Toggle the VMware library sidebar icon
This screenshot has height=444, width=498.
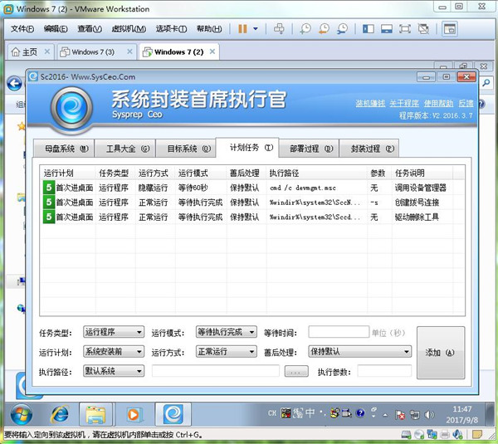click(x=369, y=29)
